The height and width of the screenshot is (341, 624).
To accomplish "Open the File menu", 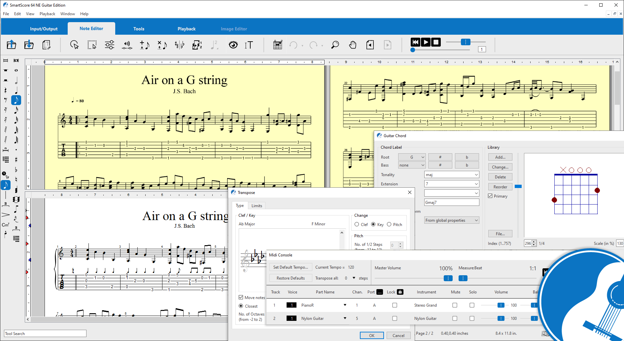I will coord(6,14).
